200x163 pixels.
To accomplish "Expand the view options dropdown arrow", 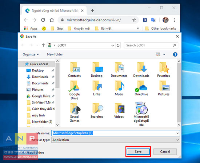I will [x=164, y=54].
